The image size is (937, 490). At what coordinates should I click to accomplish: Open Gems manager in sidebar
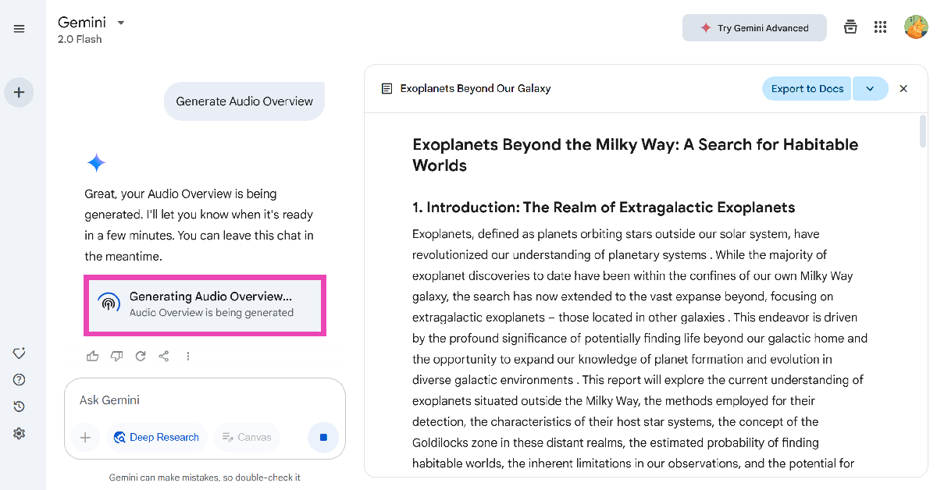20,353
